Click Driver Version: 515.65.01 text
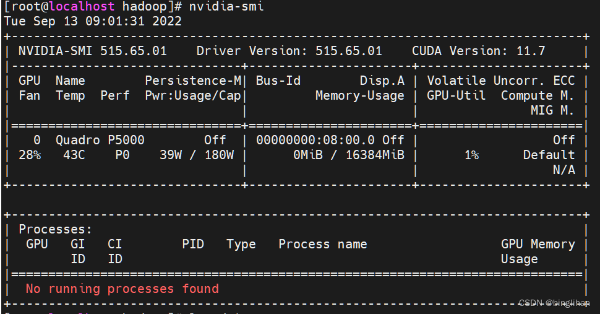 (x=289, y=51)
